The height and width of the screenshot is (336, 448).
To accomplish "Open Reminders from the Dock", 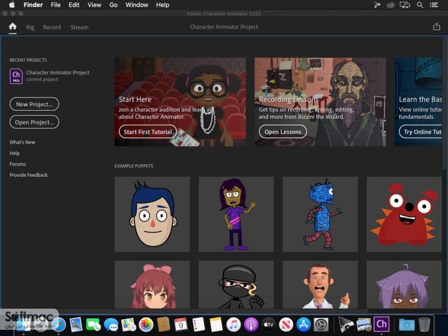I will coord(198,325).
